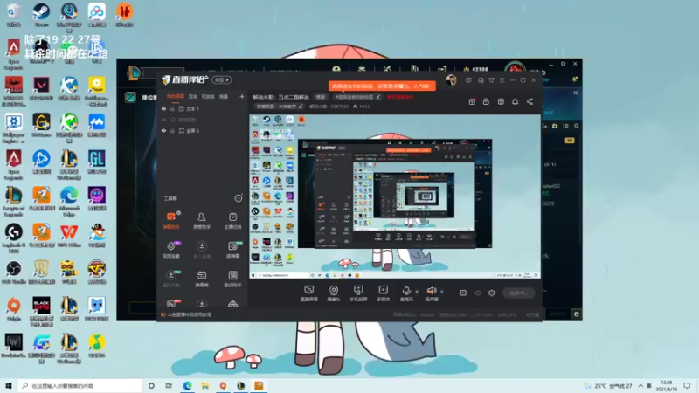Open the 主播任务 tool
The width and height of the screenshot is (699, 393).
click(x=232, y=221)
